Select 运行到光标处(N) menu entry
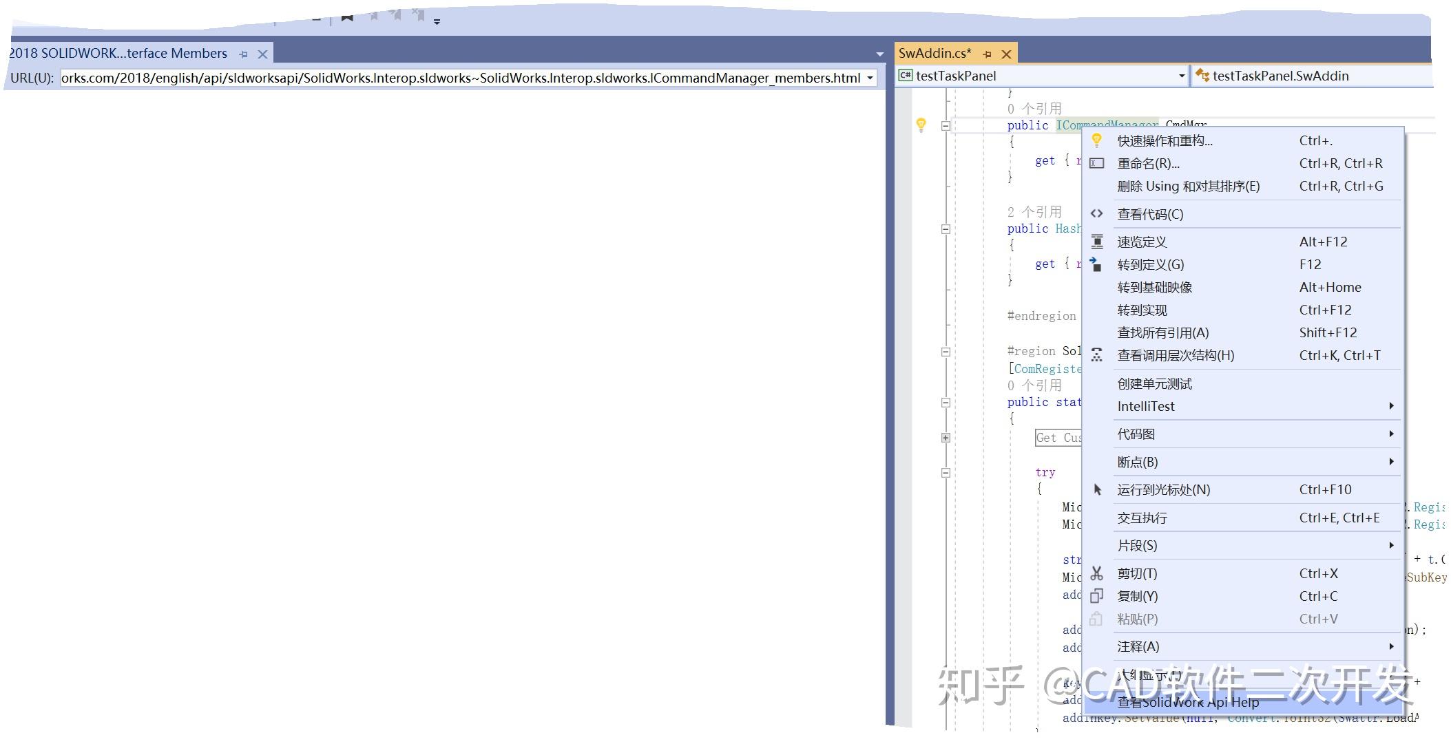 pos(1244,489)
